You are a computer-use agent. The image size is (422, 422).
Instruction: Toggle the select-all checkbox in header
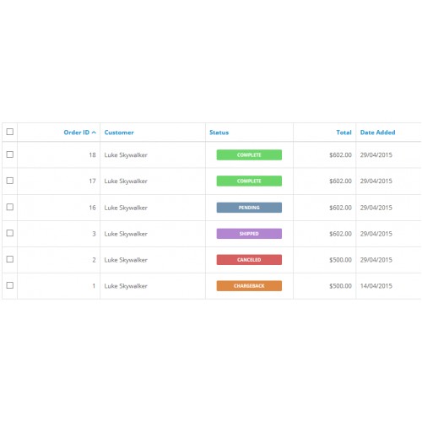tap(10, 132)
